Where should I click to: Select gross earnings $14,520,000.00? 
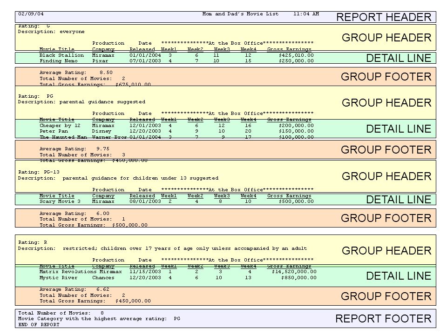[x=294, y=272]
